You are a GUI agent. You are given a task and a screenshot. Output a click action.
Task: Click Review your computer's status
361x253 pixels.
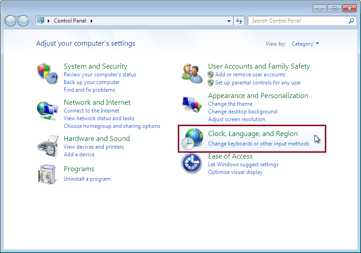coord(100,75)
